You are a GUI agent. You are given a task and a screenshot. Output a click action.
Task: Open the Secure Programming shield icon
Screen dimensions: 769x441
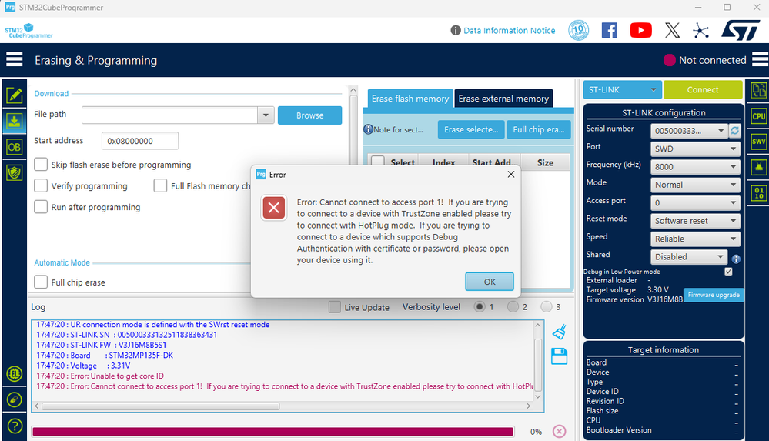point(14,172)
